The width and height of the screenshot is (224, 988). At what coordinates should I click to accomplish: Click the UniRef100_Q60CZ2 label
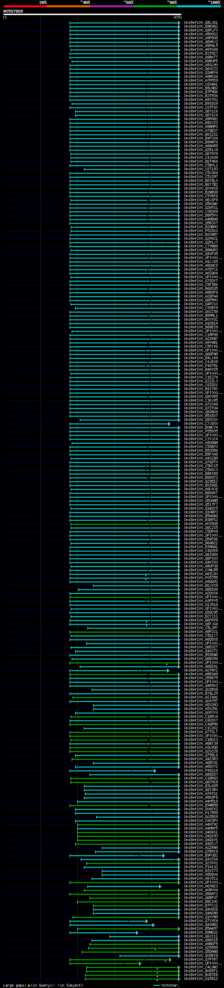coord(201,69)
